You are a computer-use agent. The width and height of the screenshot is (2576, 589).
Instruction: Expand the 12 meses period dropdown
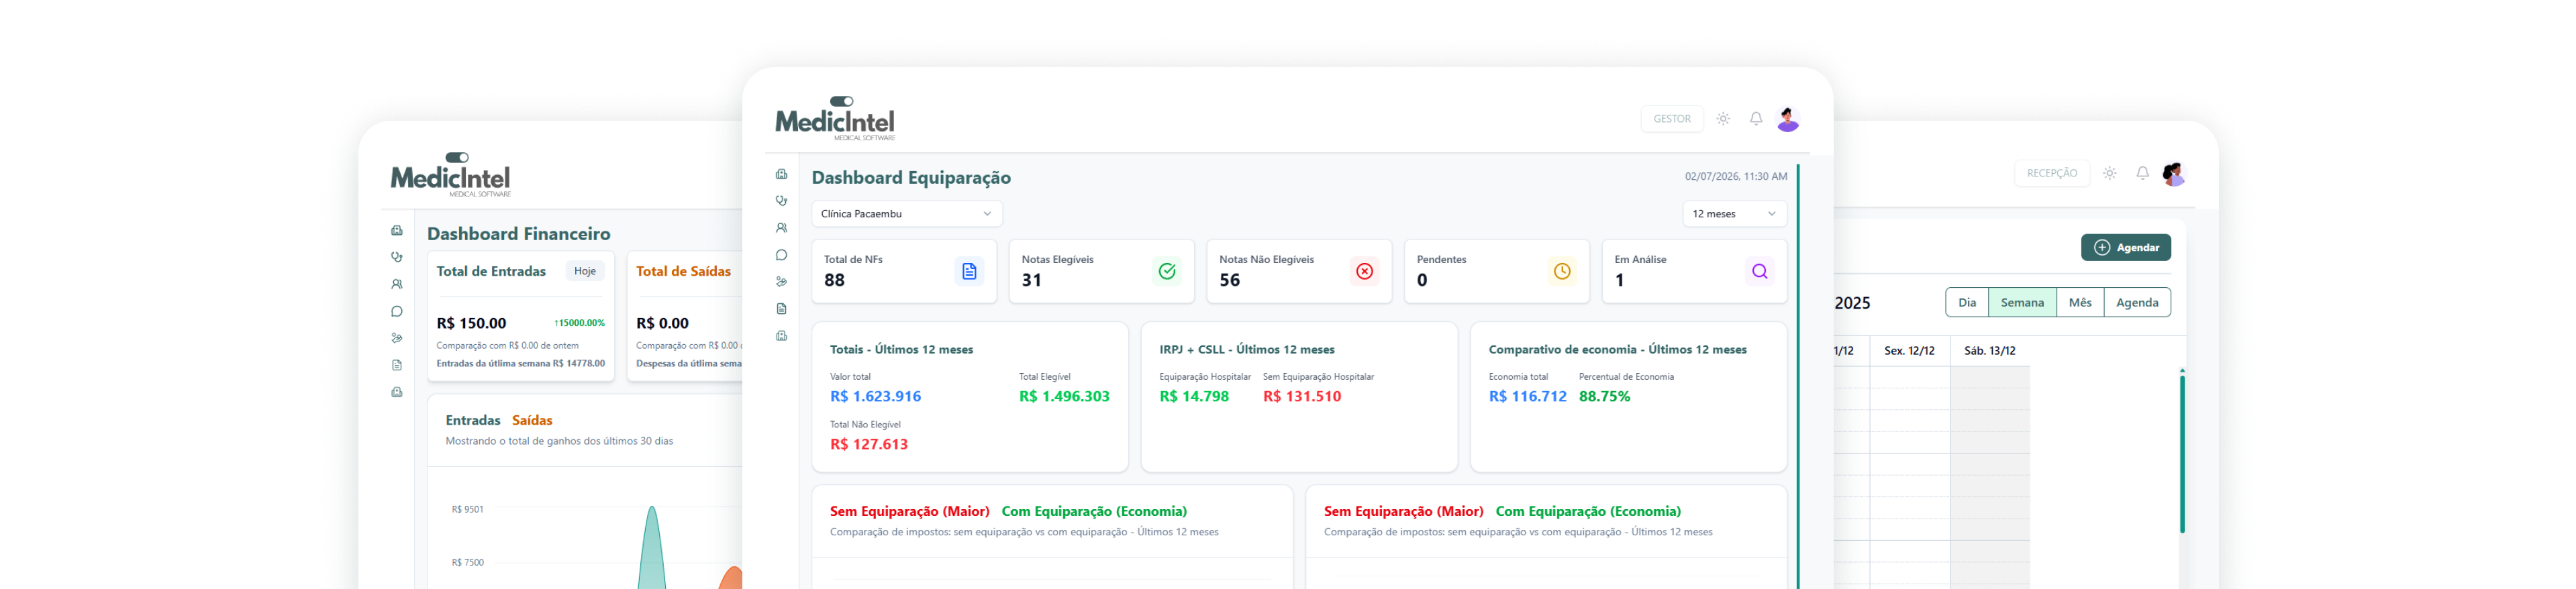1733,214
